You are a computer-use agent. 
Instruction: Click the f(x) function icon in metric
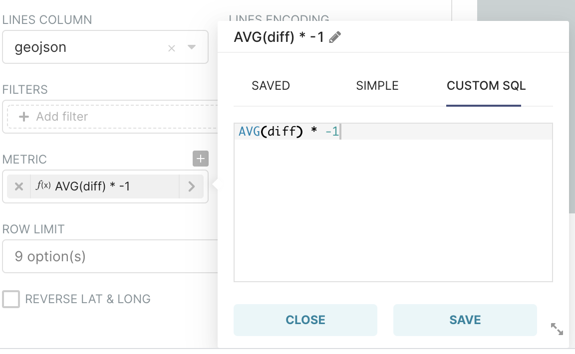coord(43,186)
